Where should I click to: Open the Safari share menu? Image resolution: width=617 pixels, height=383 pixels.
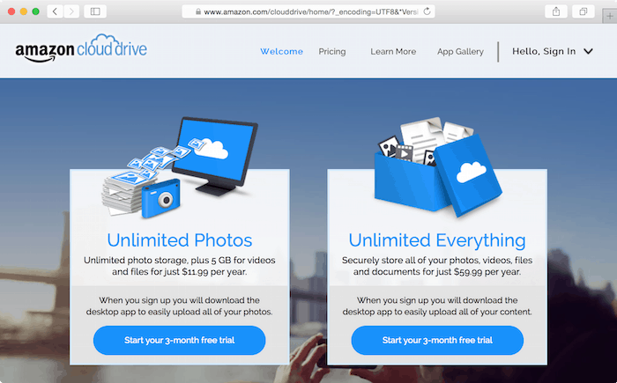coord(556,11)
